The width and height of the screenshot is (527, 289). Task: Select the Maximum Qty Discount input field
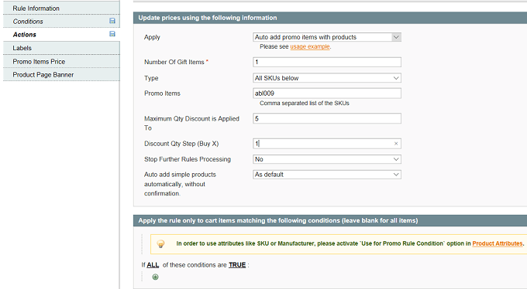(x=327, y=118)
